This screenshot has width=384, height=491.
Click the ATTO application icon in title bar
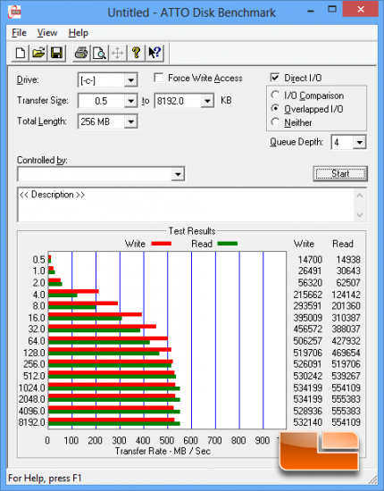coord(14,12)
